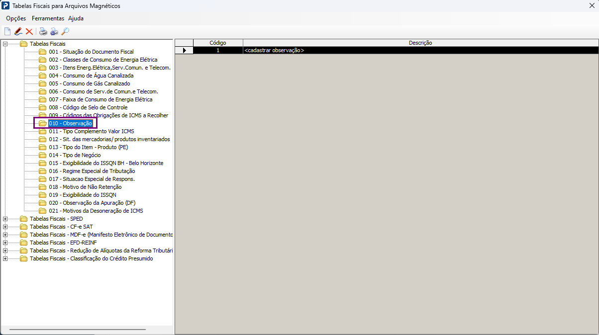Select 011 - Tipo Complemento Valor ICMS

point(92,131)
